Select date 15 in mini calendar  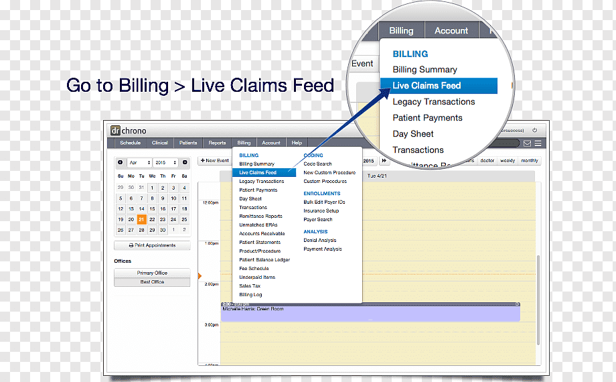click(152, 208)
